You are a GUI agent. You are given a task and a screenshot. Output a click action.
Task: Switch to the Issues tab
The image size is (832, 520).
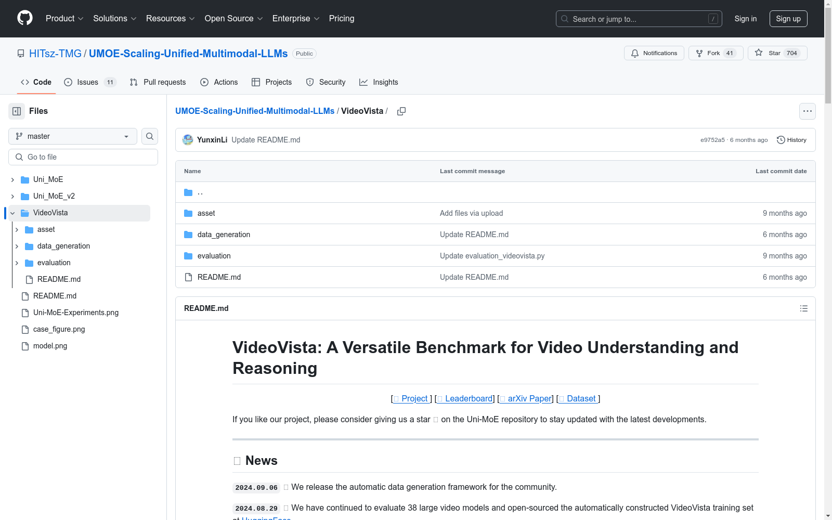(x=90, y=82)
